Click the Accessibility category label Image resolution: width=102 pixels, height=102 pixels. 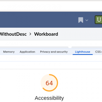tap(49, 98)
